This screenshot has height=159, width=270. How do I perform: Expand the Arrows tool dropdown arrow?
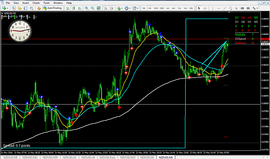point(257,8)
